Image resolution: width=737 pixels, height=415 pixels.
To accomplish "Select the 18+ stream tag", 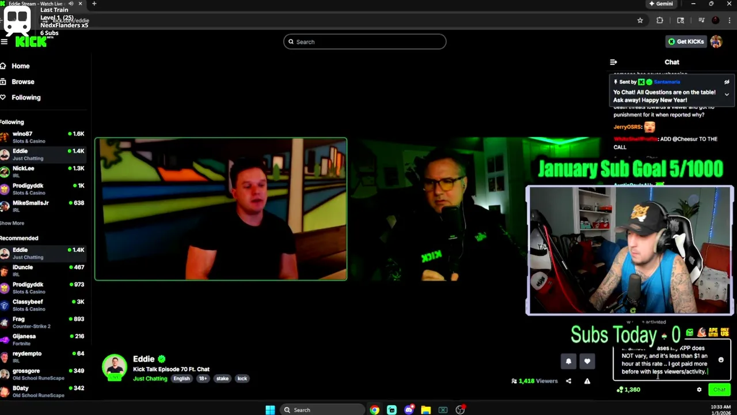I will pyautogui.click(x=203, y=379).
